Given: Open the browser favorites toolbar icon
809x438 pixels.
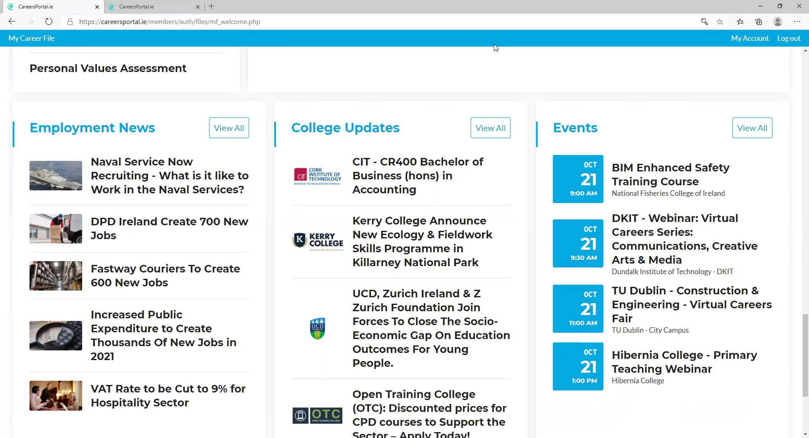Looking at the screenshot, I should point(740,21).
